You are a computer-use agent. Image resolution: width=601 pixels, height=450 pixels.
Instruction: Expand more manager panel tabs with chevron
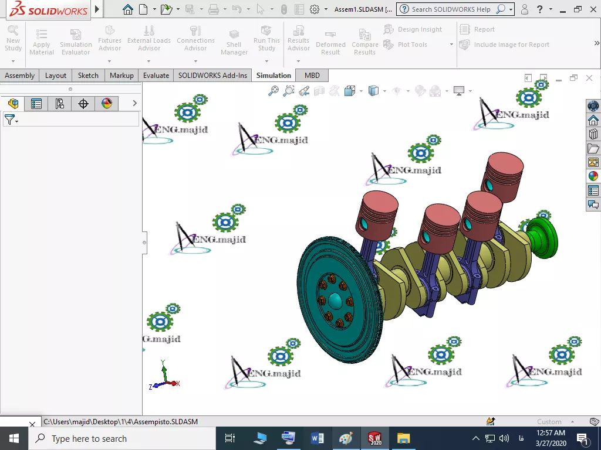point(134,104)
